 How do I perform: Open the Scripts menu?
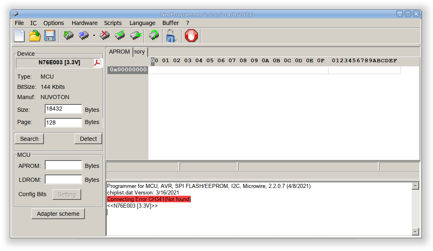(x=113, y=23)
